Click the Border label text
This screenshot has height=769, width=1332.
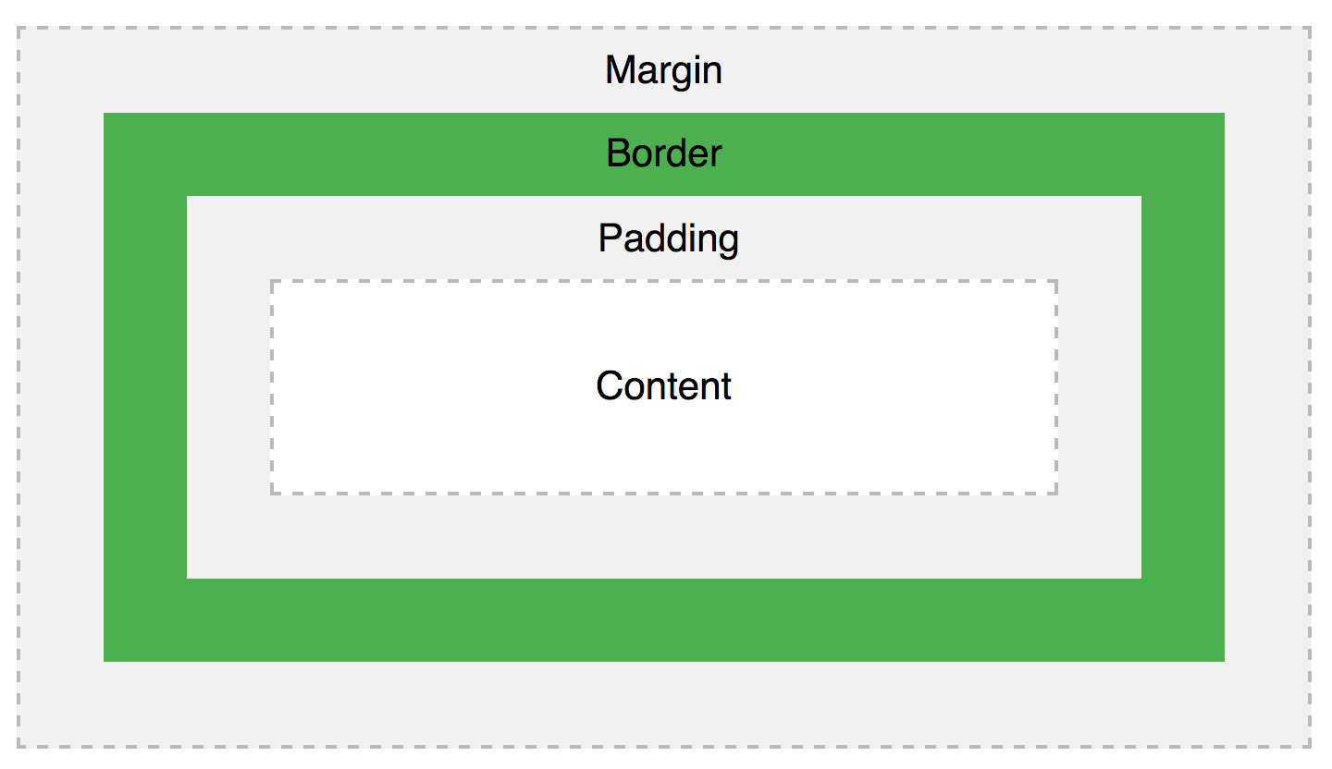point(663,153)
